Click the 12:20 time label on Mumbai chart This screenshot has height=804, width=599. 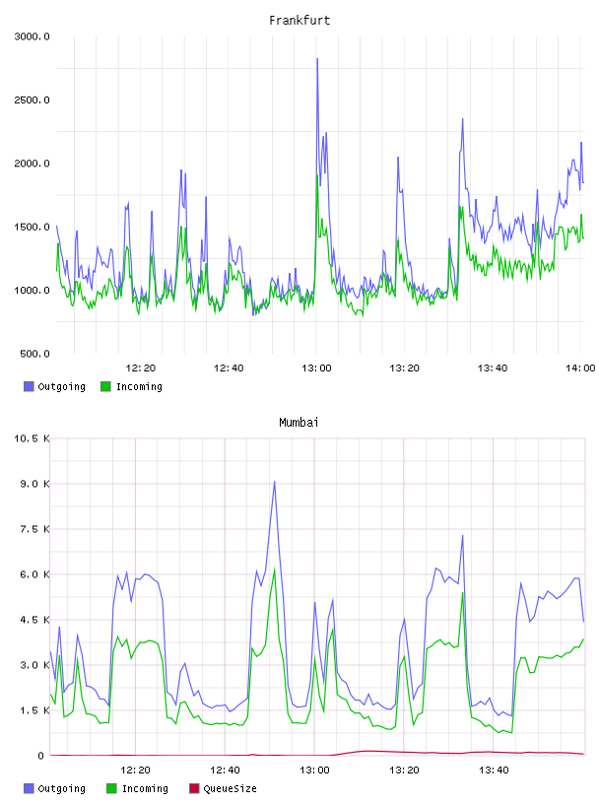click(x=135, y=770)
